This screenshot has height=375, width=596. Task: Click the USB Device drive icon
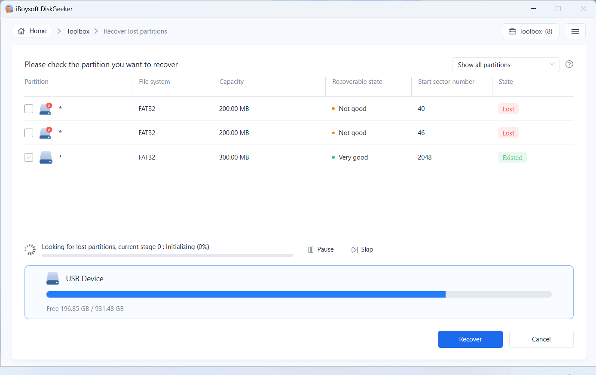(53, 278)
